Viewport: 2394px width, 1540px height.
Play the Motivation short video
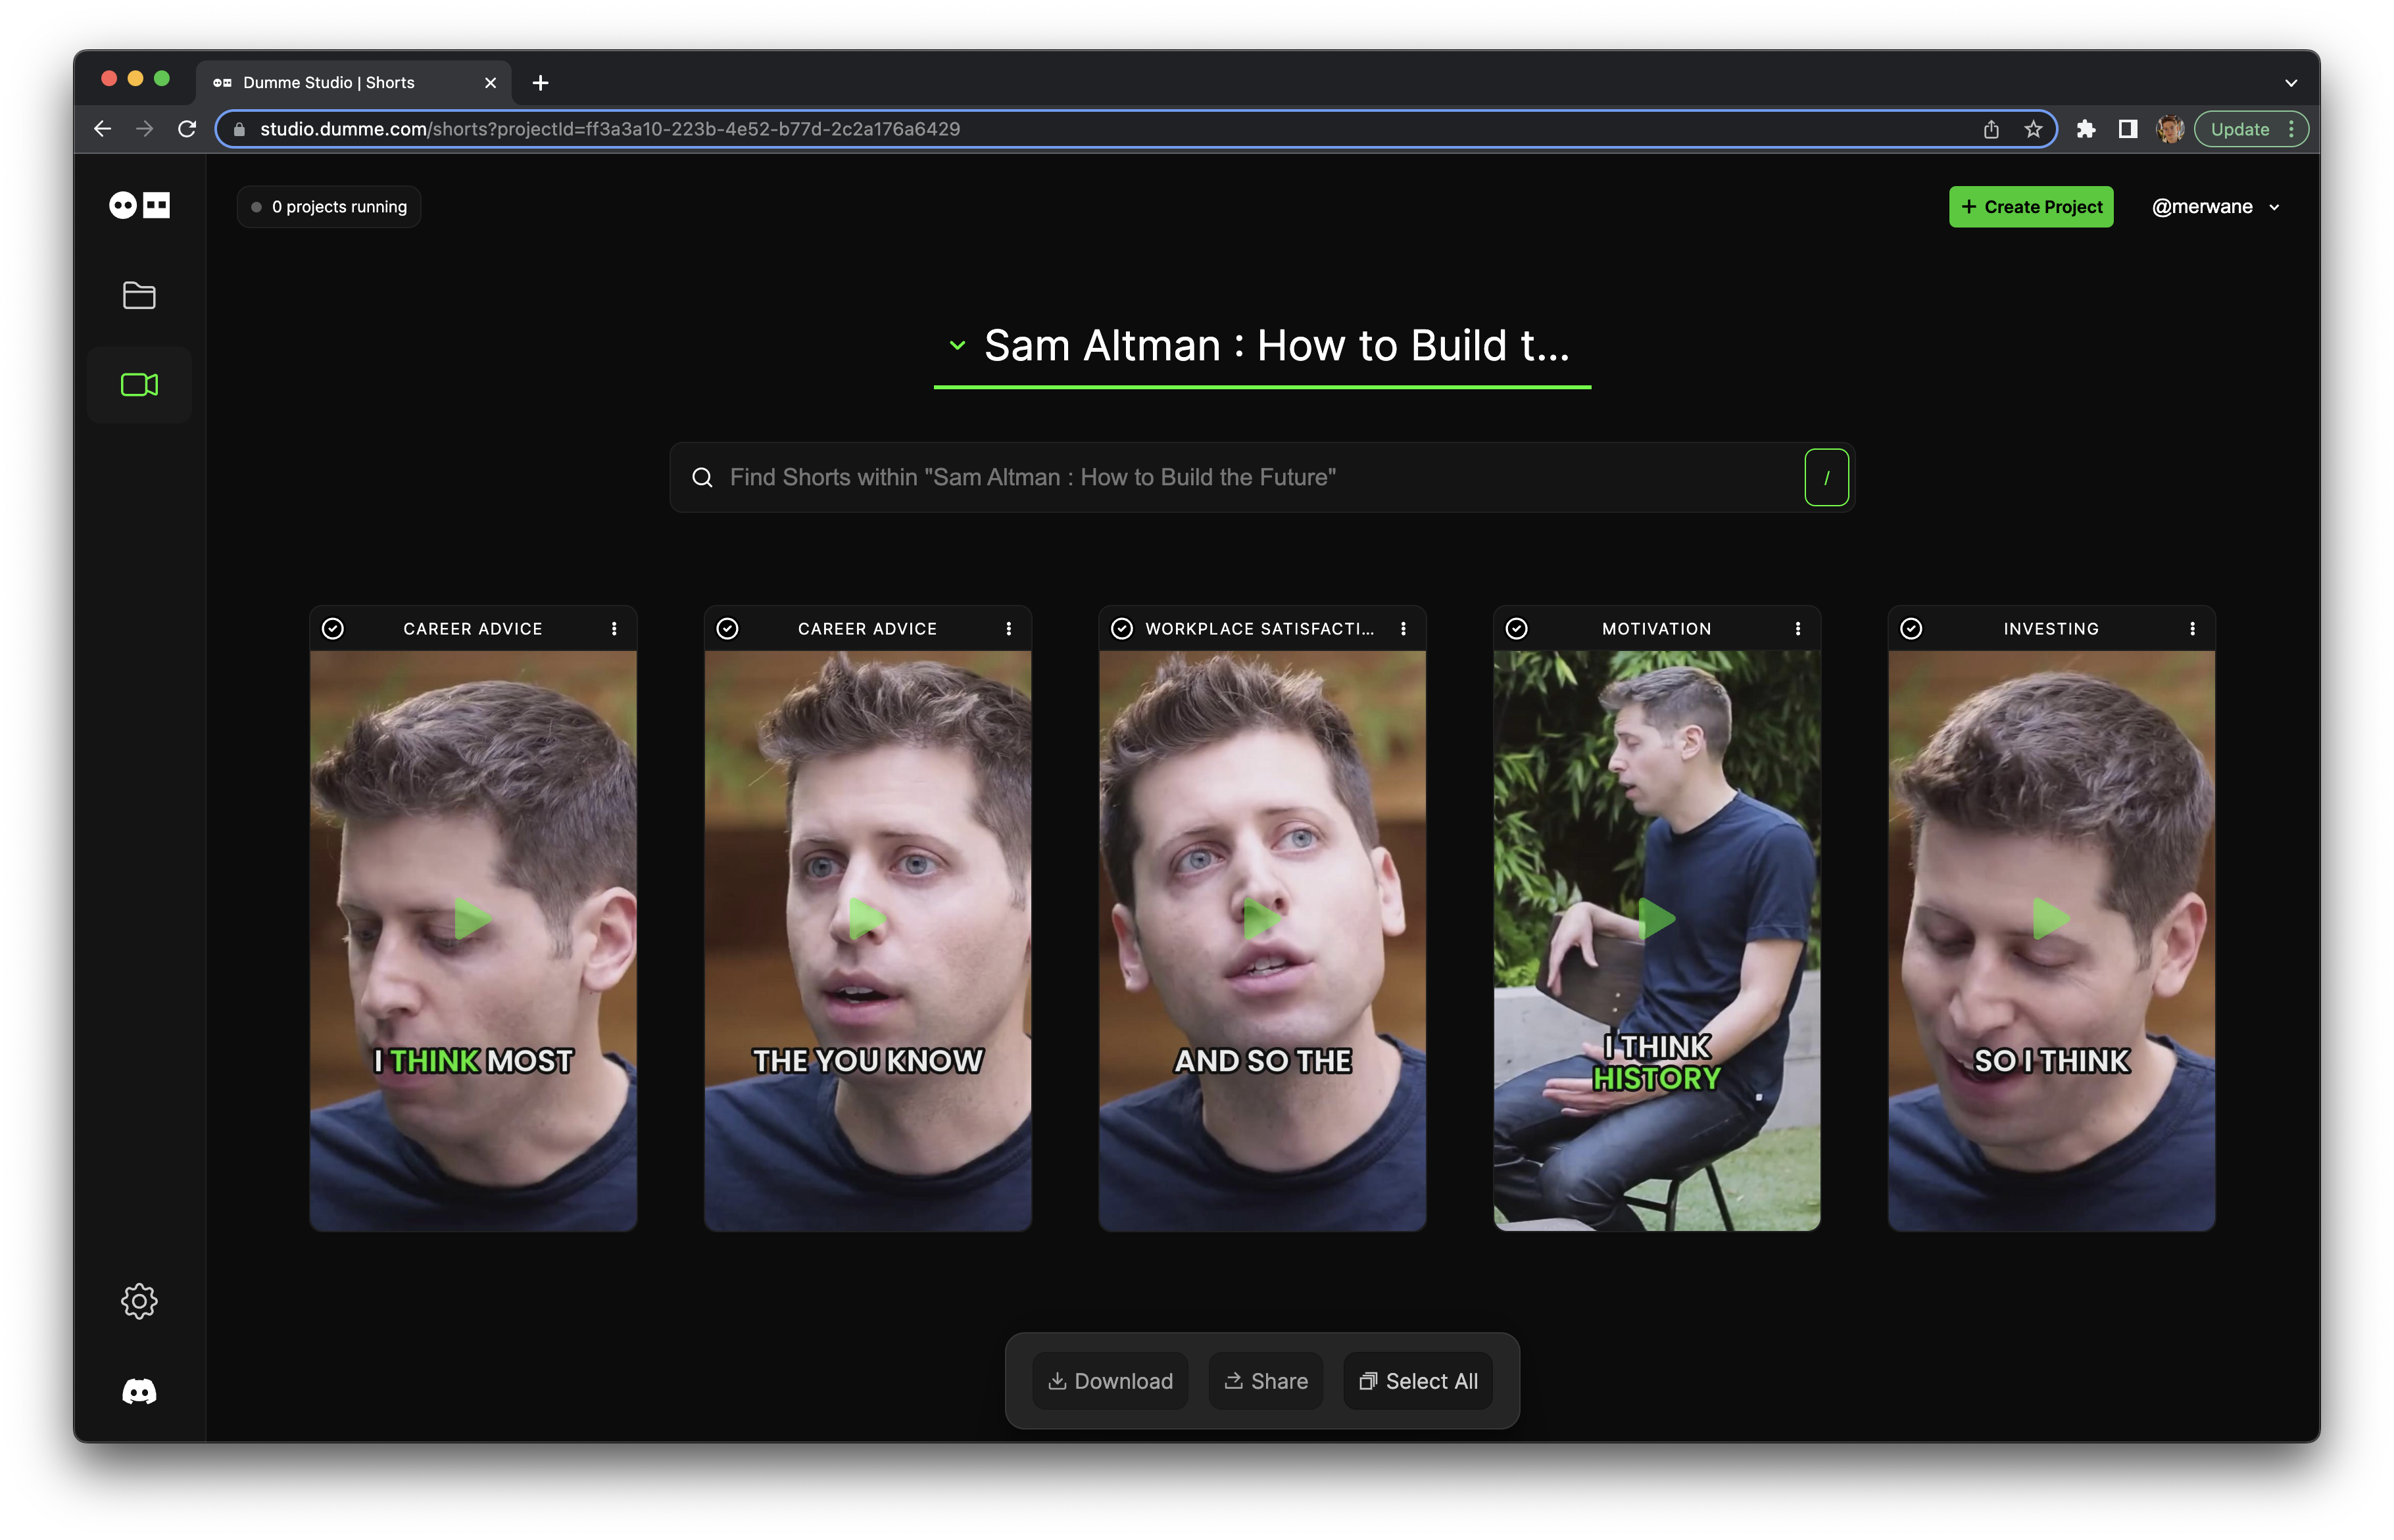click(x=1656, y=918)
